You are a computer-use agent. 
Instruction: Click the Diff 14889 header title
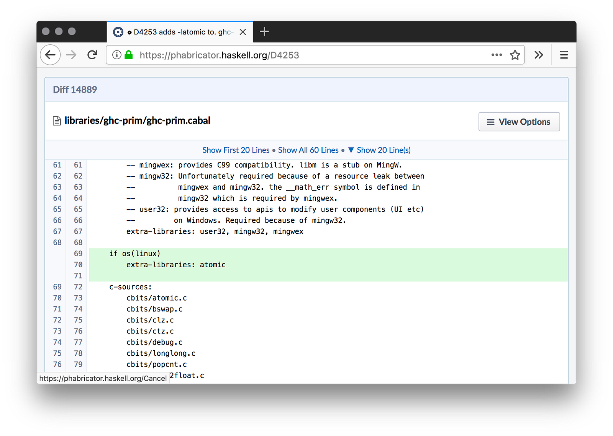click(75, 89)
